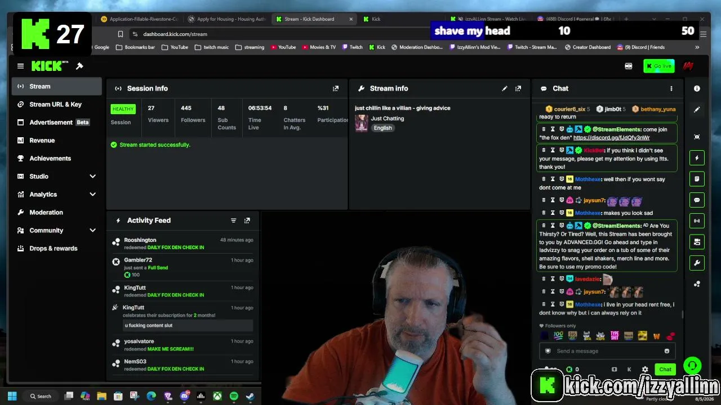Insert the 100 emote into chat

[558, 336]
